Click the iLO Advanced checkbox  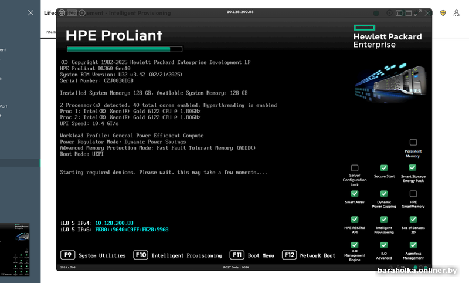pyautogui.click(x=384, y=245)
